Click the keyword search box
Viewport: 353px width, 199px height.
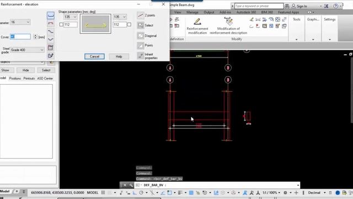point(259,6)
